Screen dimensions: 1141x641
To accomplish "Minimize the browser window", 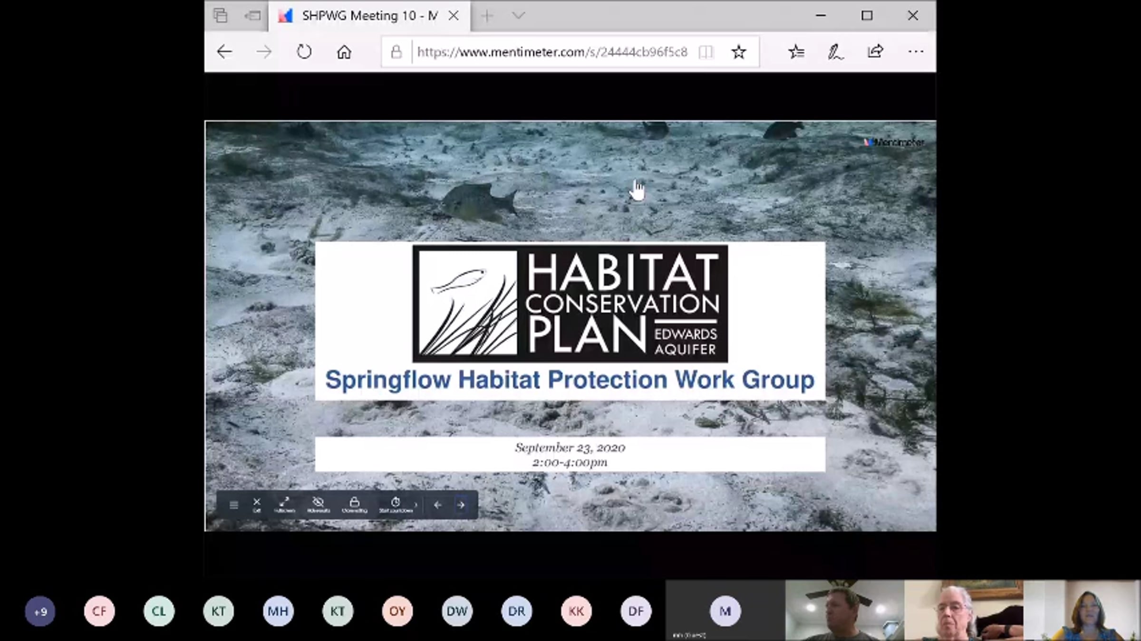I will (x=821, y=16).
